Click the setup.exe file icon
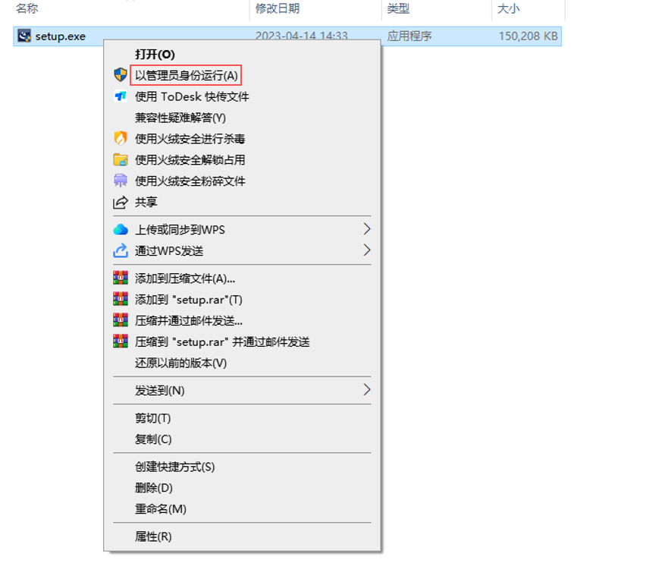662x582 pixels. [24, 36]
